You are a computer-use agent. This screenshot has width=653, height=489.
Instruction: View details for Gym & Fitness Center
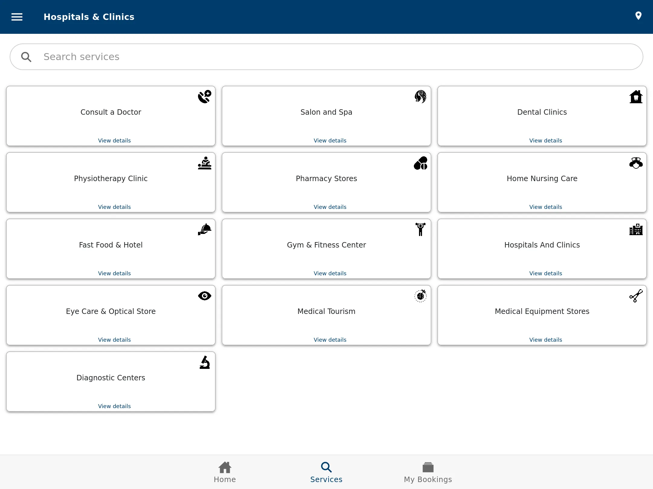[330, 273]
